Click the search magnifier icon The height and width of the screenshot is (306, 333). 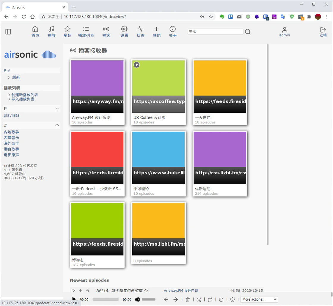[x=248, y=32]
